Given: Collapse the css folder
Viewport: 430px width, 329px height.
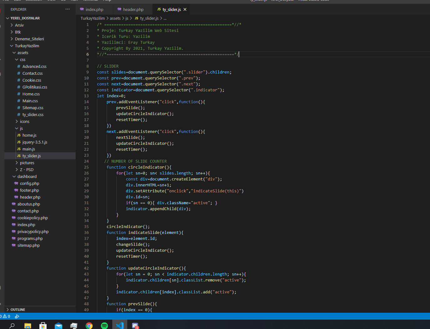Looking at the screenshot, I should click(23, 59).
